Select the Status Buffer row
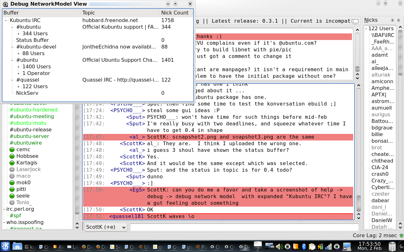 pos(98,40)
